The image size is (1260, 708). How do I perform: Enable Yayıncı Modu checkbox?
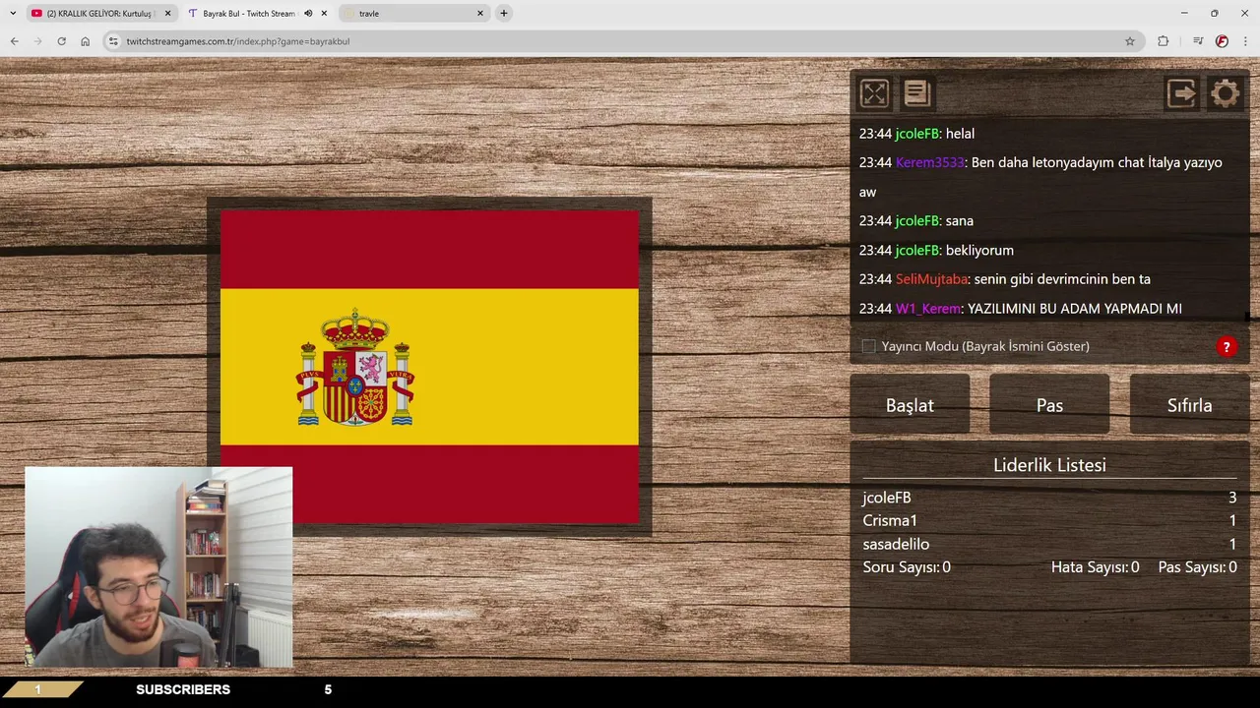[x=868, y=346]
